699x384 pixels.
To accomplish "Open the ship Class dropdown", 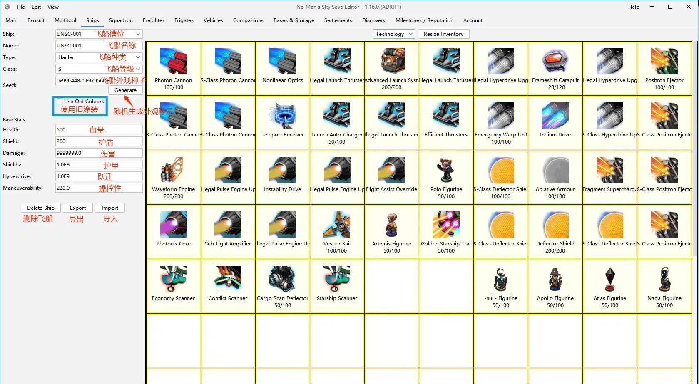I will pyautogui.click(x=99, y=69).
